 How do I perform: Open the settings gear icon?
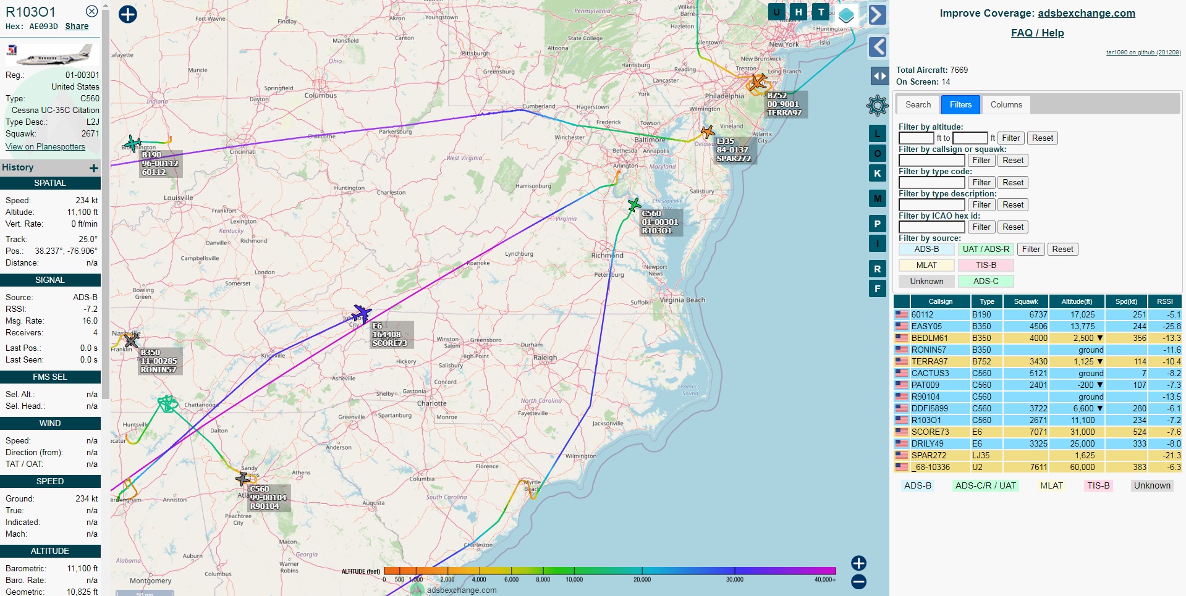tap(878, 106)
